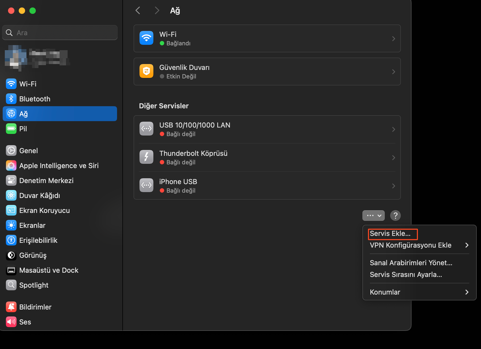Expand VPN Konfigürasyonu Ekle submenu arrow
This screenshot has width=481, height=349.
[x=467, y=245]
